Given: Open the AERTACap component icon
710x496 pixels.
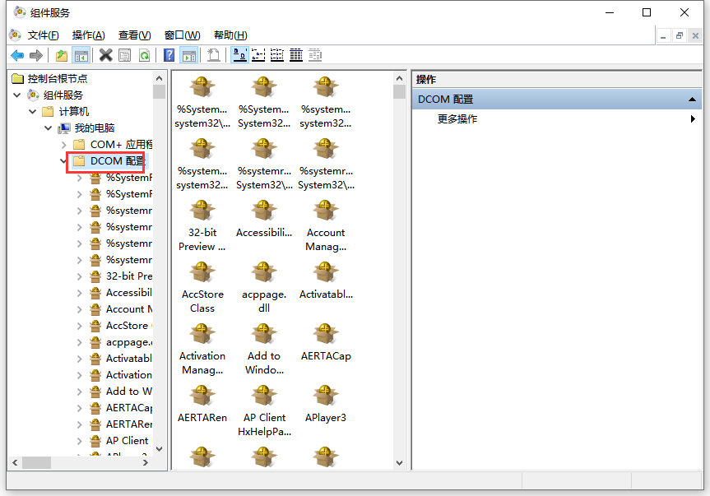Looking at the screenshot, I should (x=326, y=336).
